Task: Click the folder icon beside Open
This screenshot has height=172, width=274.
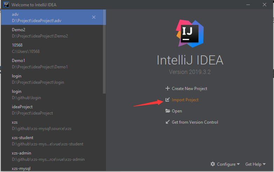Action: [x=168, y=111]
